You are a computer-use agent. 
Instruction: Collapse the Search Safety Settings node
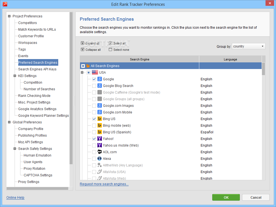15,149
